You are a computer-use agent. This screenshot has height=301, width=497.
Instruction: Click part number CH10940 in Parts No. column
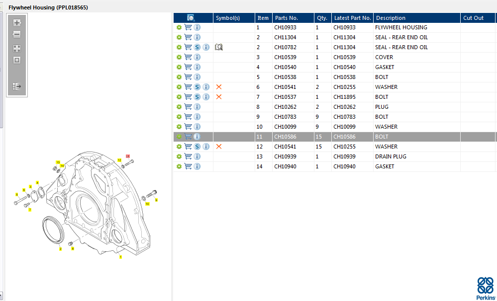pyautogui.click(x=285, y=166)
